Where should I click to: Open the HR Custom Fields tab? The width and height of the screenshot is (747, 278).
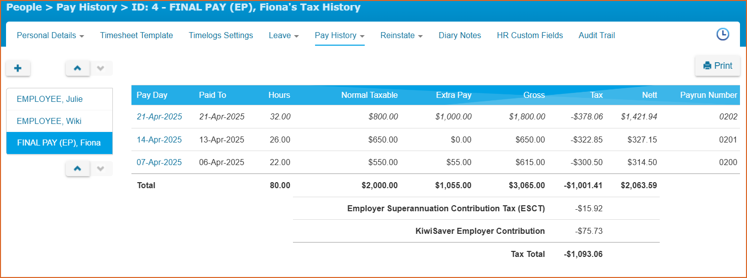(530, 36)
